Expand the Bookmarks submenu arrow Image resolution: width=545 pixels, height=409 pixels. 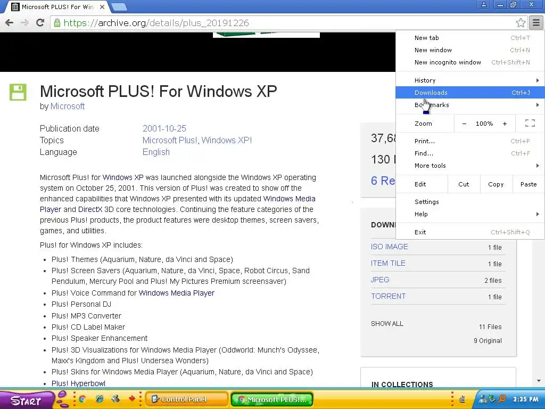[x=538, y=105]
